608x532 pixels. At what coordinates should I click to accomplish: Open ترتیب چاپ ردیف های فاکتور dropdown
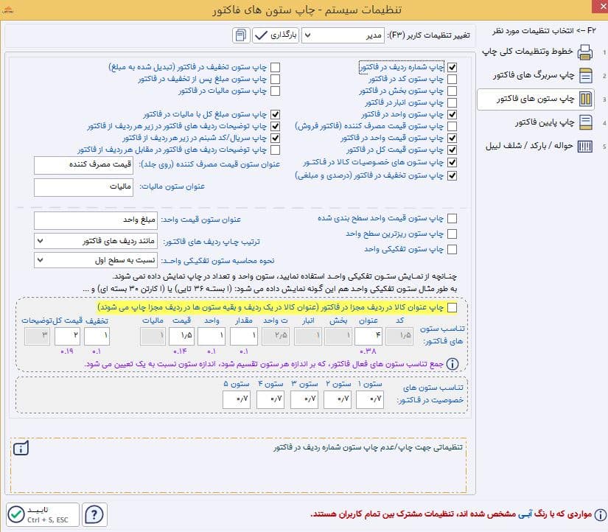96,241
